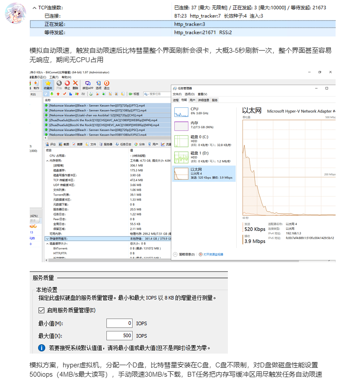352x382 pixels.
Task: Open the 用户 peers tab in BitComet
Action: tap(153, 144)
